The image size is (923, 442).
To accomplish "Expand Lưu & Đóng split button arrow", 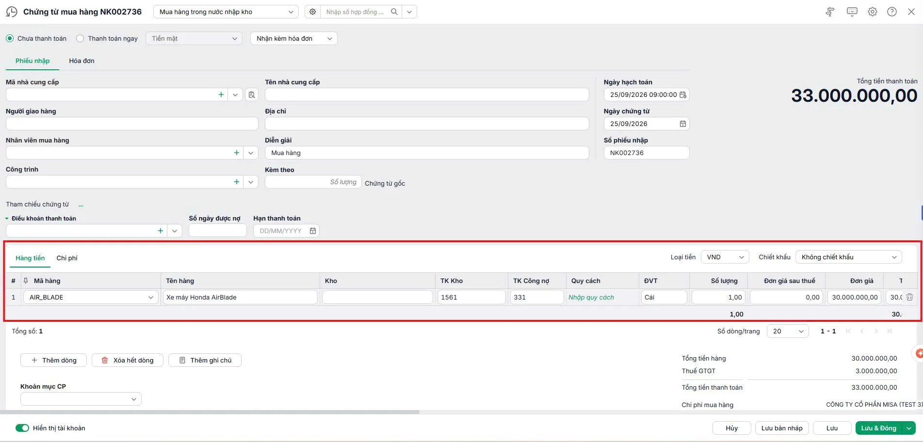I will [x=909, y=428].
